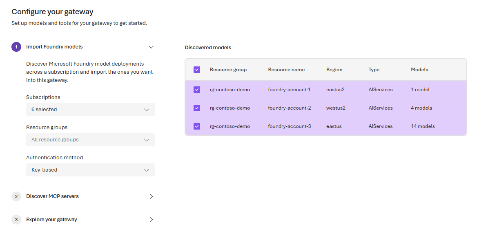Screen dimensions: 477x240
Task: Uncheck the foundry-account-1 row checkbox
Action: pyautogui.click(x=197, y=90)
